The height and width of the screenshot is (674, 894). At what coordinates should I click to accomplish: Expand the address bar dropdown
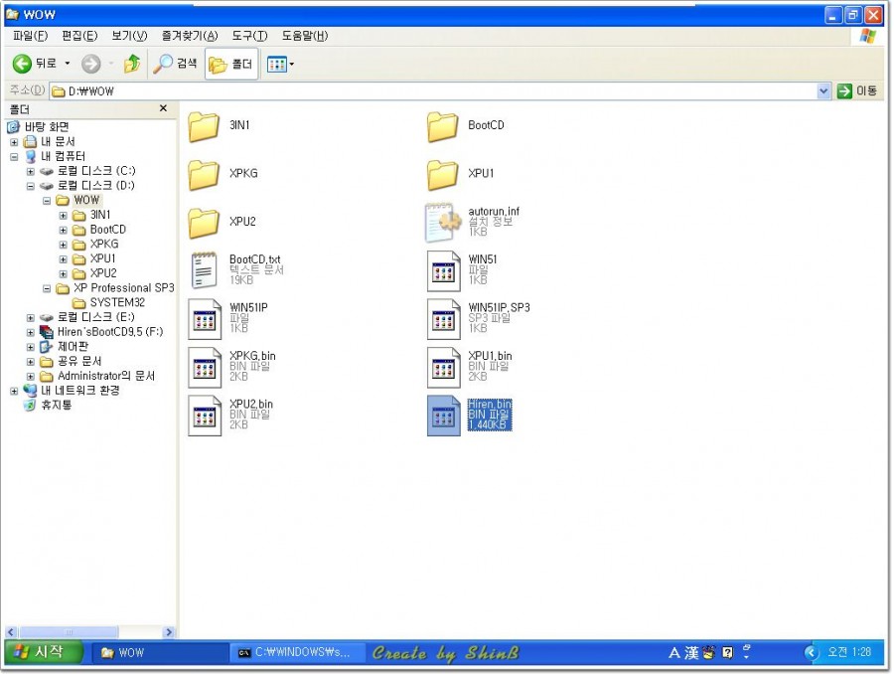823,90
